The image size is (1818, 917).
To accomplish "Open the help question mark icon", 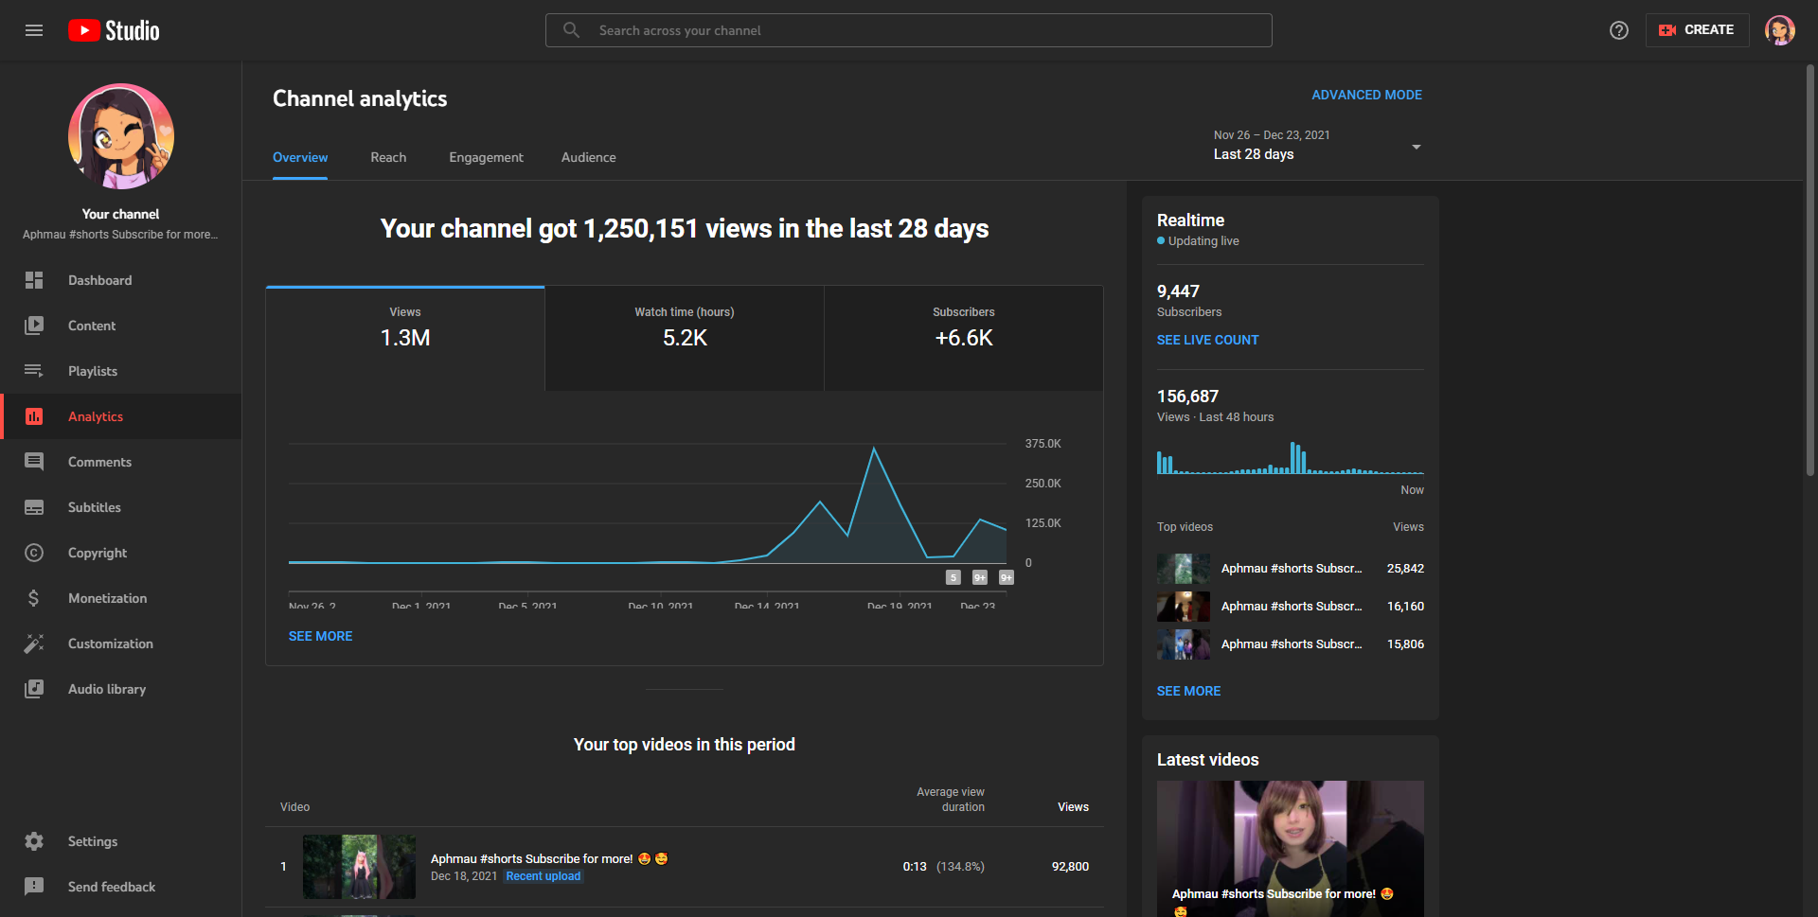I will (x=1619, y=30).
